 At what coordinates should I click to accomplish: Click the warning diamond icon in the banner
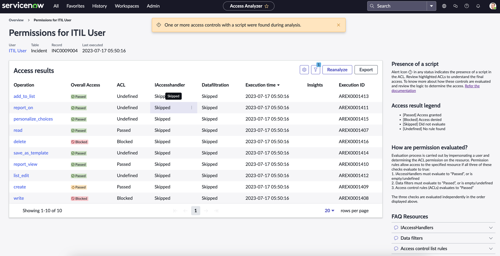159,25
